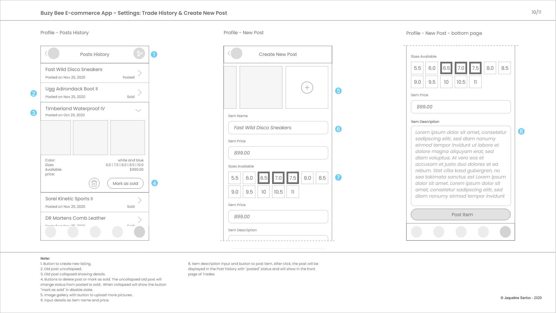Deselect size 7.5 in the bottom page screen
Screen dimensions: 556x313
[x=475, y=68]
